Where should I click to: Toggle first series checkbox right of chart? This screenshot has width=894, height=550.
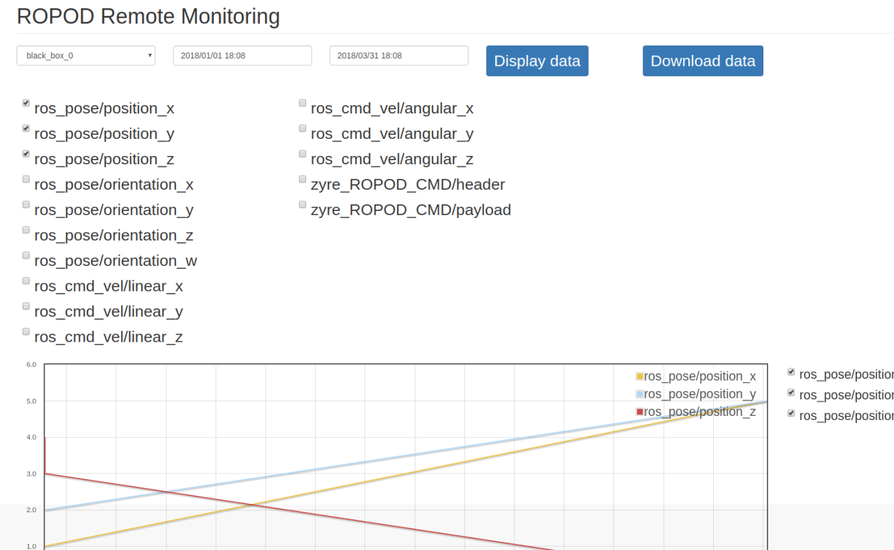(x=791, y=372)
